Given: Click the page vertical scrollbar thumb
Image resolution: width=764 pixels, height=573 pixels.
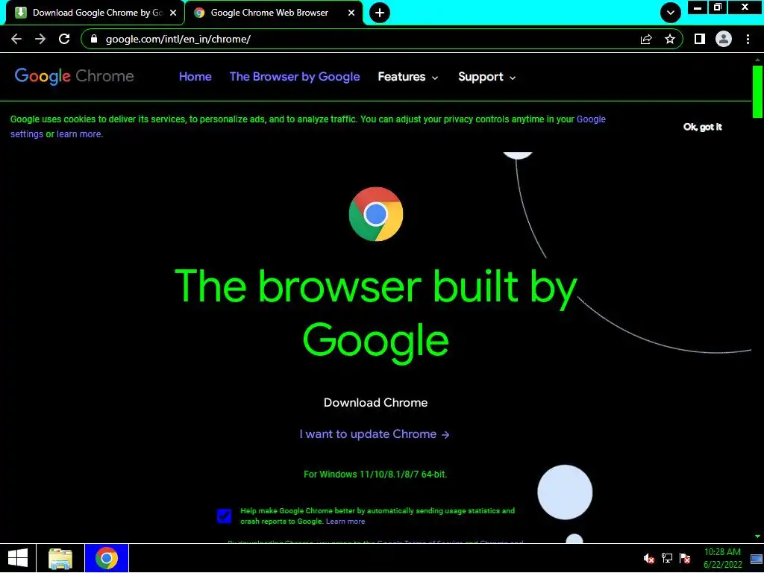Looking at the screenshot, I should point(757,90).
